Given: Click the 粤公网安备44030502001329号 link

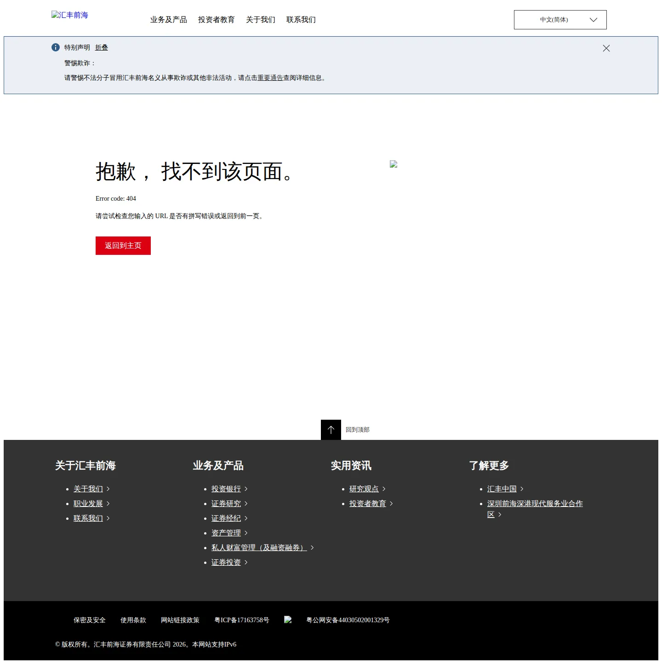Looking at the screenshot, I should click(x=348, y=620).
